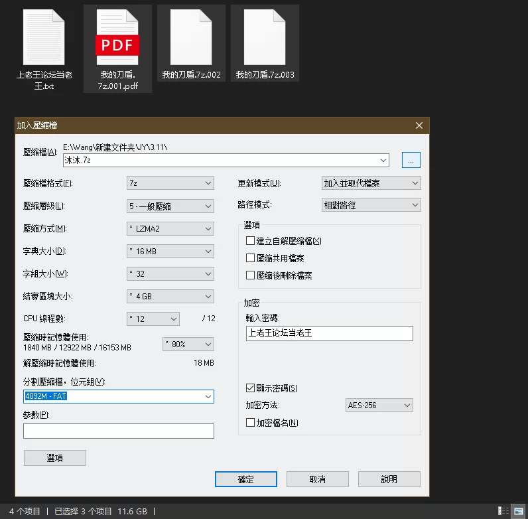Click the 確定 button
The width and height of the screenshot is (528, 519).
point(245,479)
